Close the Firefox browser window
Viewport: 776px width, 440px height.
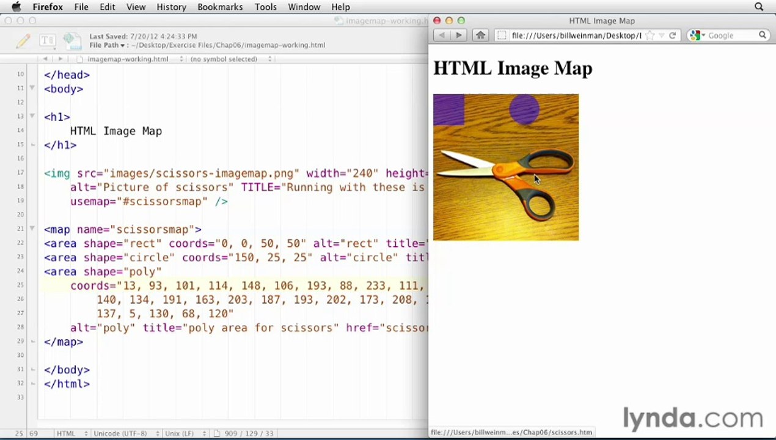click(x=437, y=21)
